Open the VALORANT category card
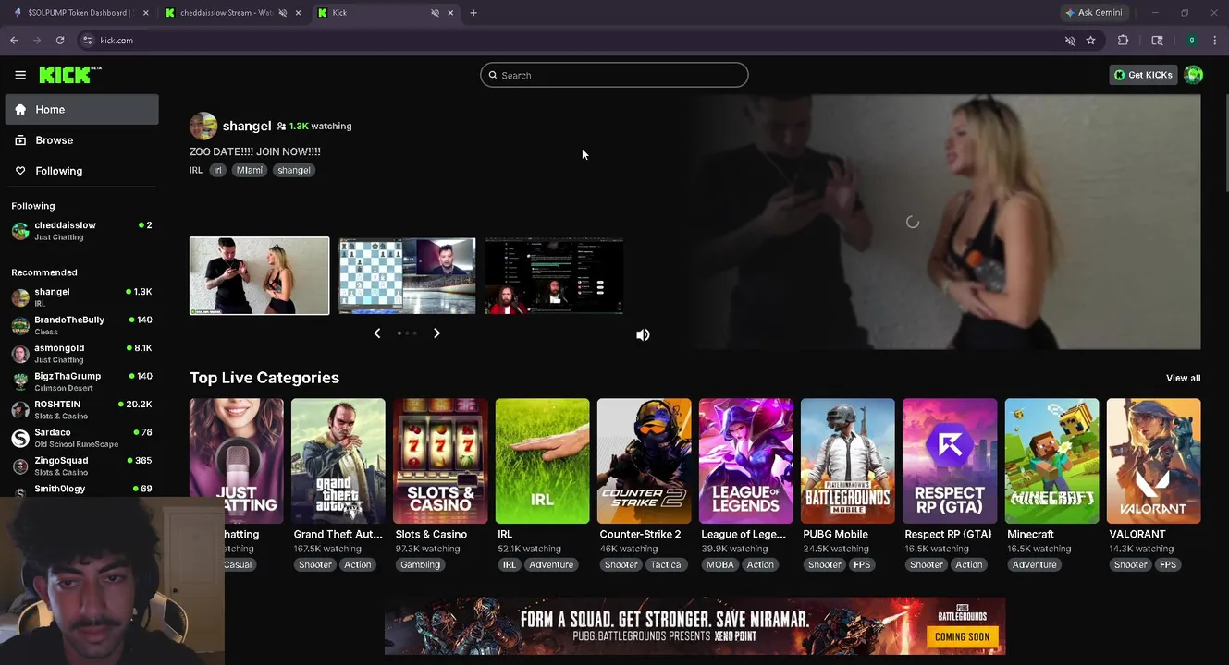 pyautogui.click(x=1153, y=461)
